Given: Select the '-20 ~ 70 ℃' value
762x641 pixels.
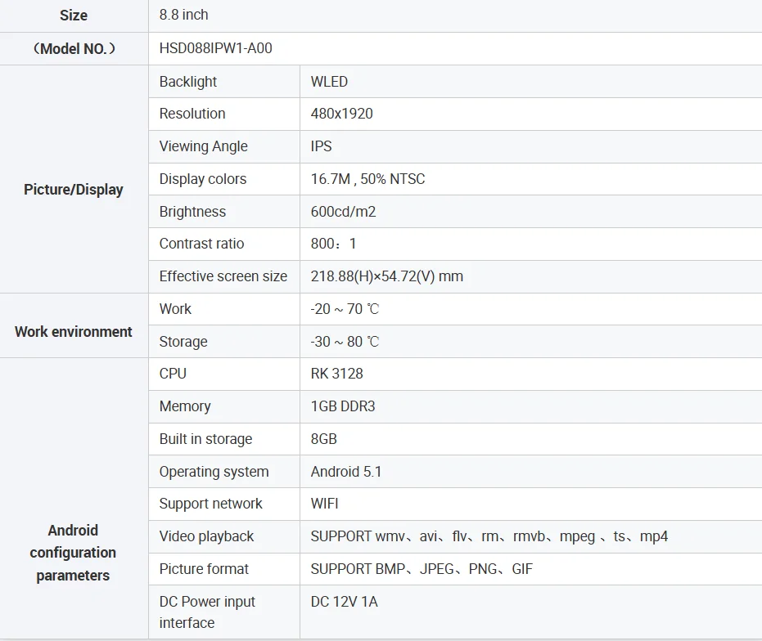Looking at the screenshot, I should click(345, 309).
